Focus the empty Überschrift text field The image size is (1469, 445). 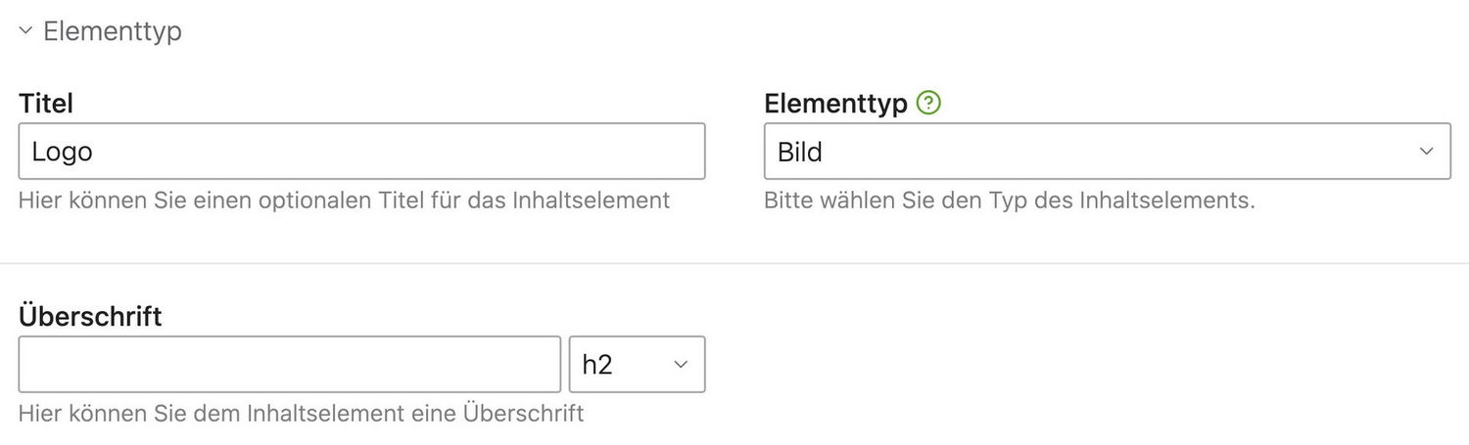coord(289,365)
